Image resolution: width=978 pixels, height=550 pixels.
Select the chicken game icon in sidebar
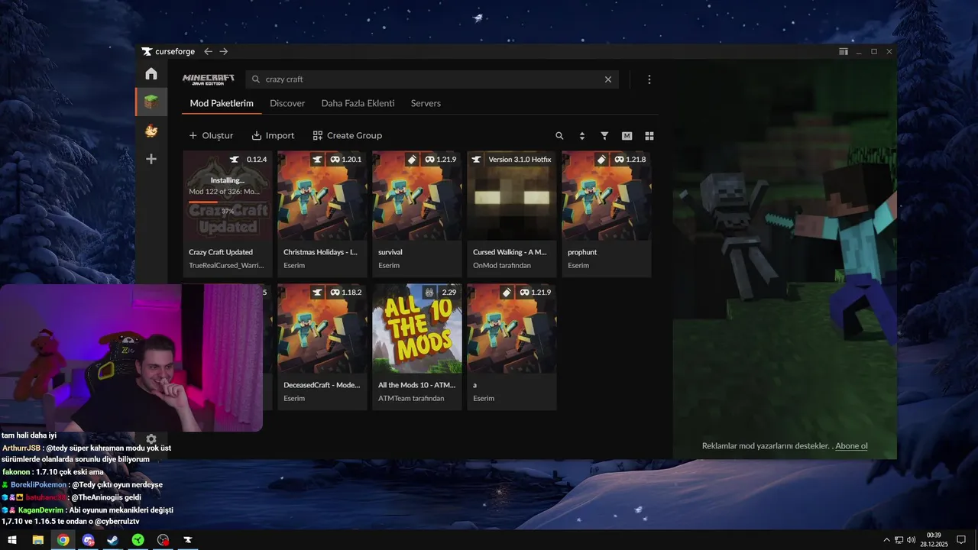click(151, 131)
